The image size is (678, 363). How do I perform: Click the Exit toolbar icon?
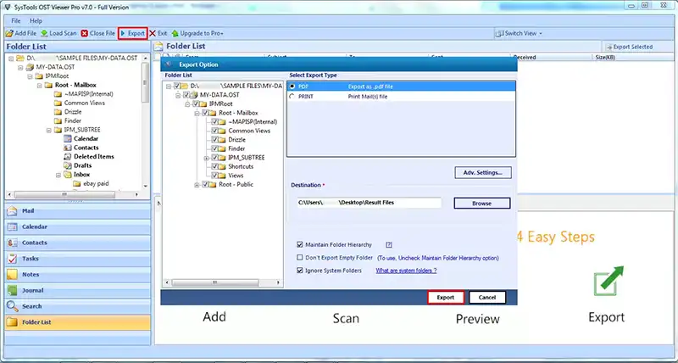pyautogui.click(x=153, y=33)
